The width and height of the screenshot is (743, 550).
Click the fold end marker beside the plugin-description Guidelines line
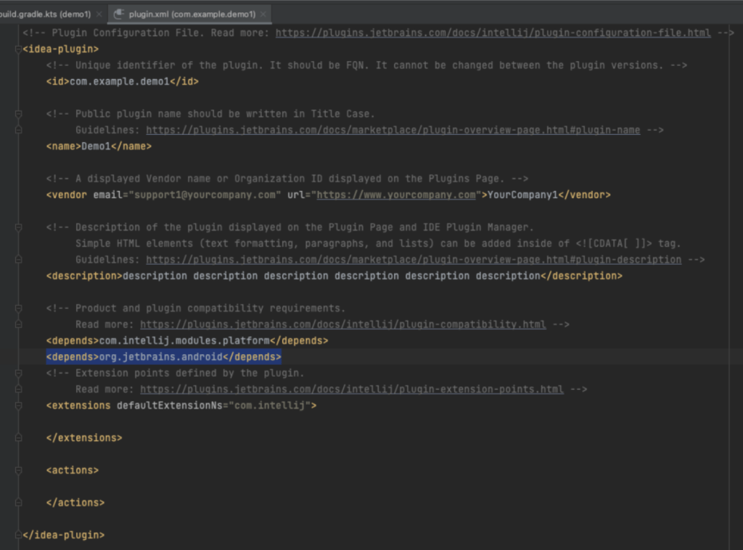point(18,260)
